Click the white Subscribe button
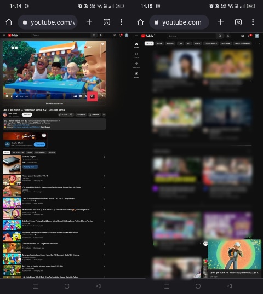This screenshot has width=263, height=294. 27,114
